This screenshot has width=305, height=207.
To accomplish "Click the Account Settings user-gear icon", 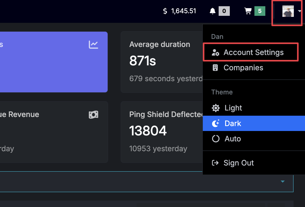I will coord(215,52).
